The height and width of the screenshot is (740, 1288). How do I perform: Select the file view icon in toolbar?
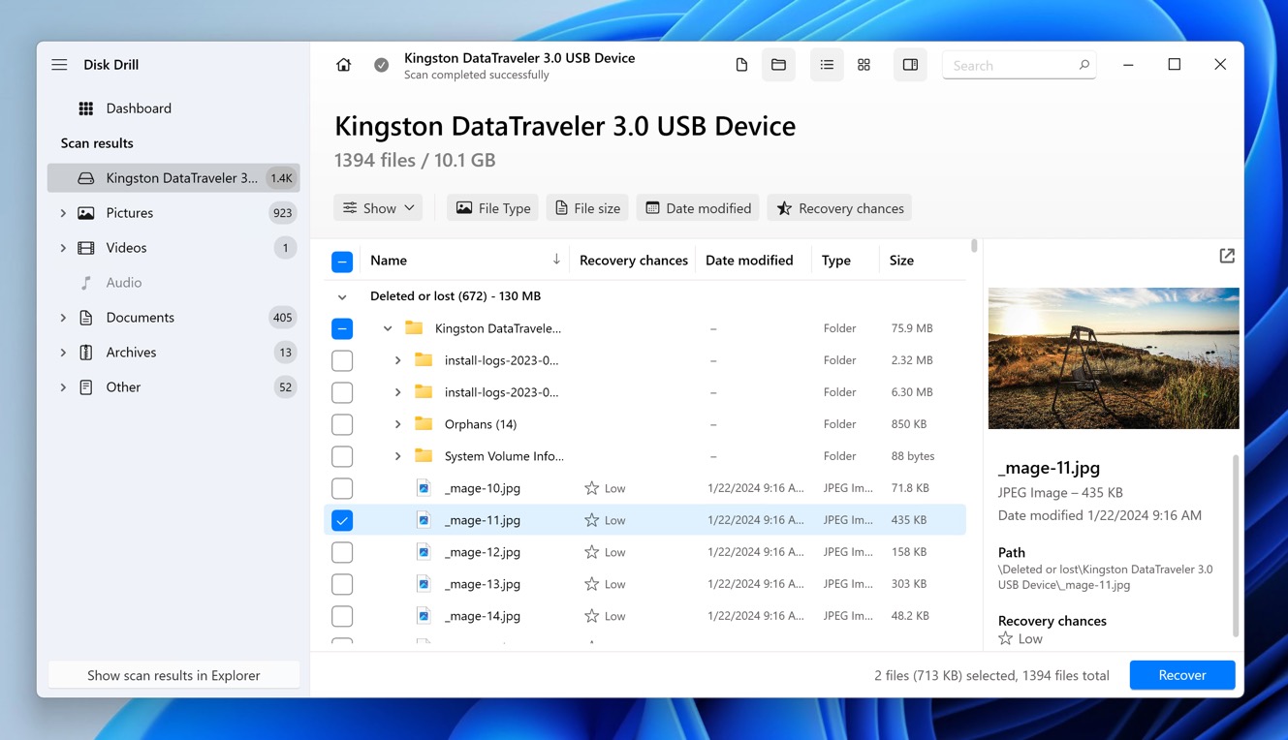[x=741, y=65]
